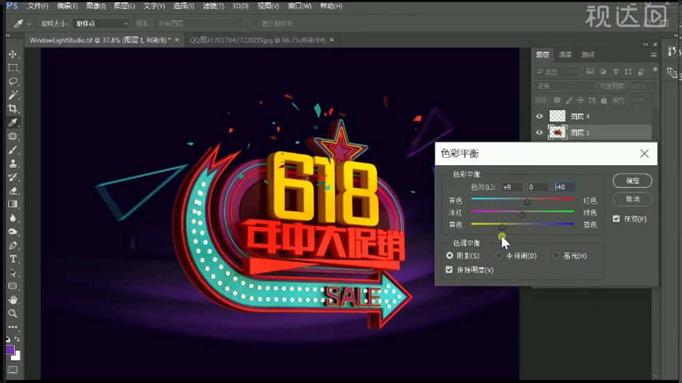Open the 窗口(W) menu

300,6
